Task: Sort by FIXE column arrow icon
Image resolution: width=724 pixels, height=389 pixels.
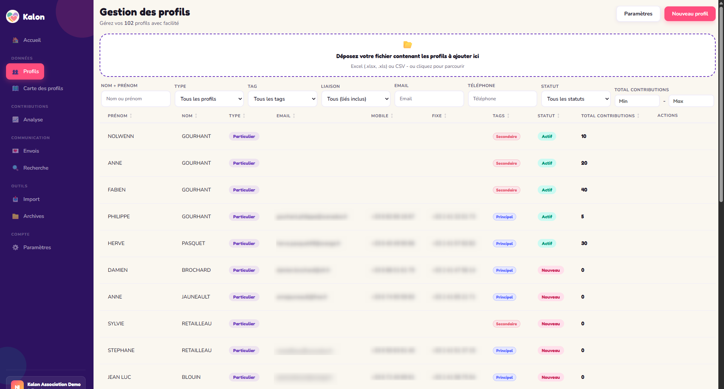Action: (x=445, y=116)
